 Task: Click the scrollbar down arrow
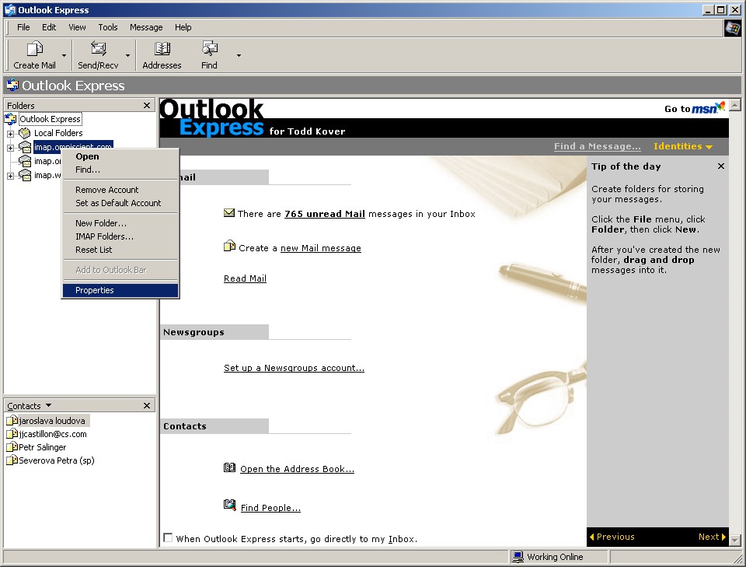735,541
